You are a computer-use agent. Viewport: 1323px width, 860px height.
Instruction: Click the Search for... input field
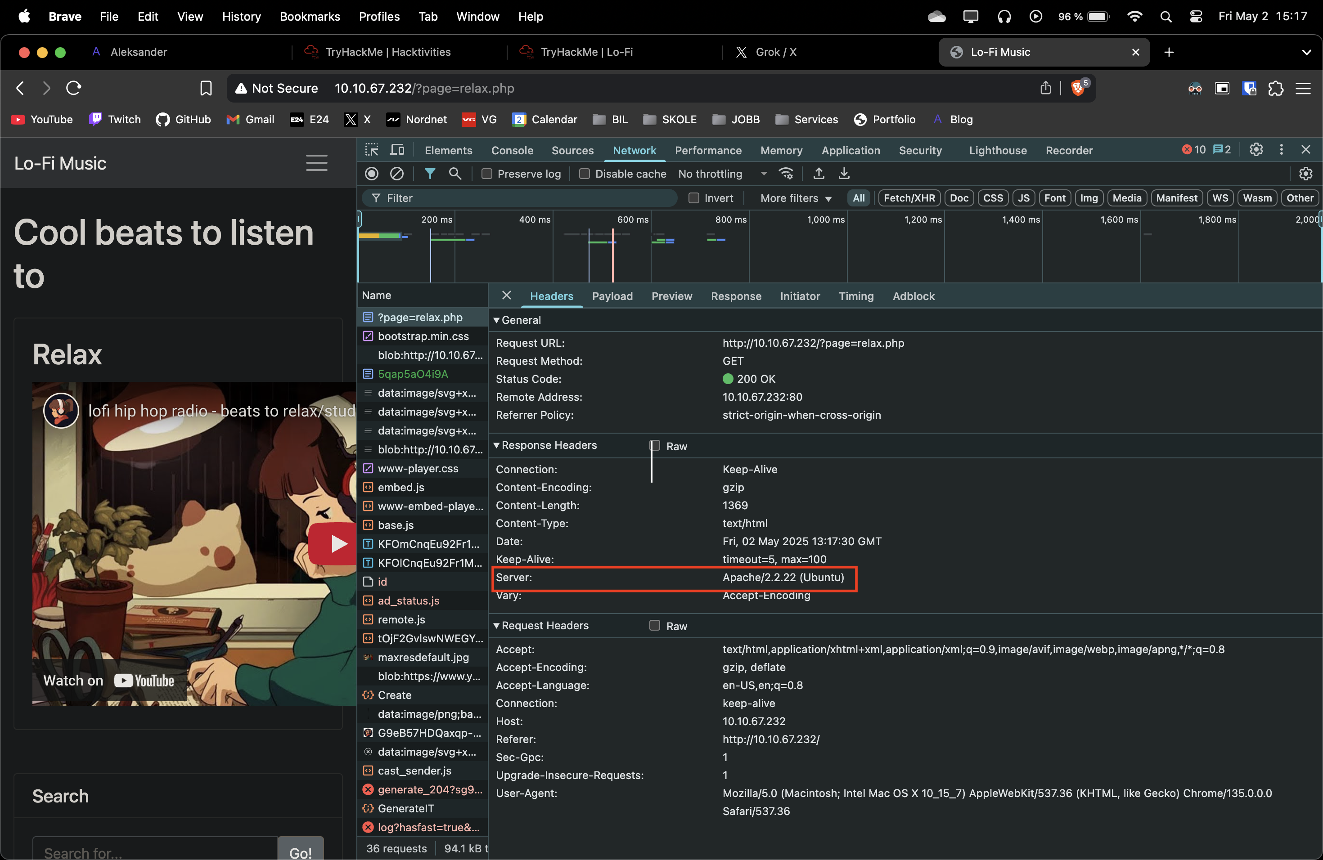click(x=155, y=850)
